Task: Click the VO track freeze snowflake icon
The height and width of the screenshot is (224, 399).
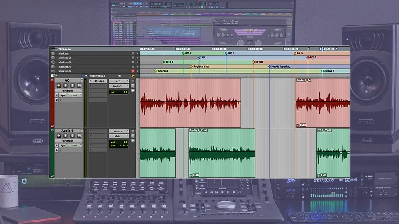Action: [57, 95]
